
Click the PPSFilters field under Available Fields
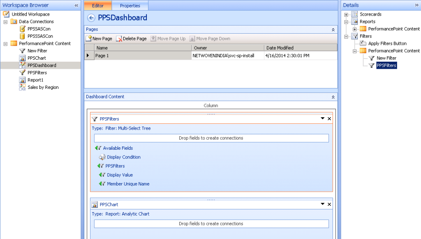pos(115,166)
